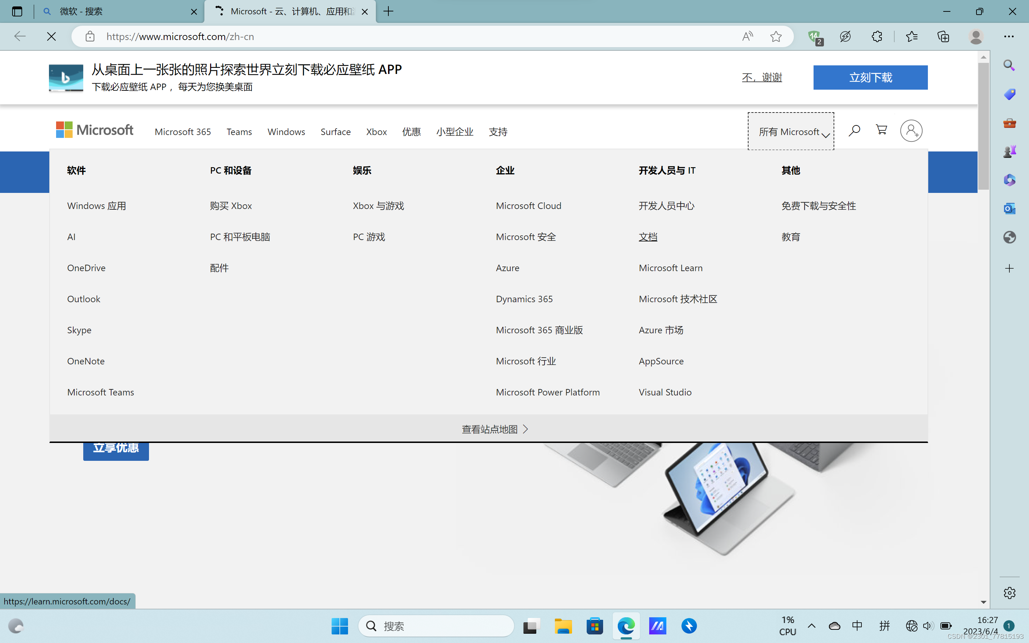Toggle the IME 中 language mode indicator

[857, 625]
